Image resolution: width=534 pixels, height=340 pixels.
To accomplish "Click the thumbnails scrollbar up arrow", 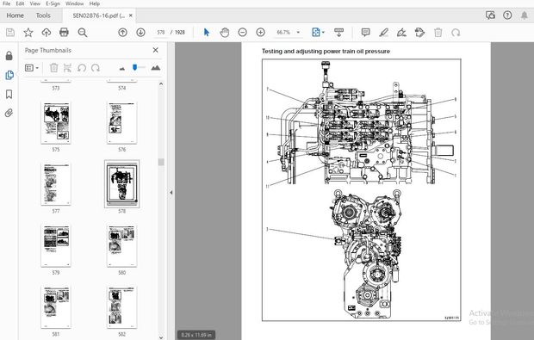I will point(161,83).
